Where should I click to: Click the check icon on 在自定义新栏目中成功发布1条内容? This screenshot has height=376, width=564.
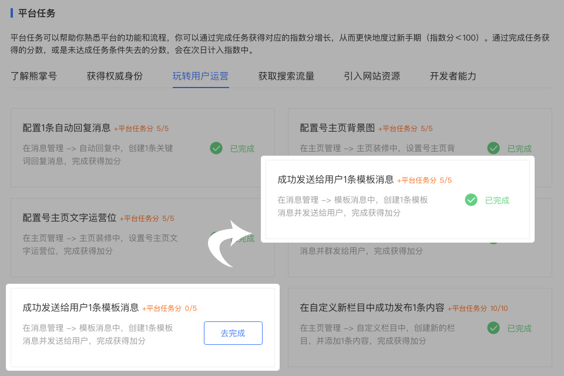pyautogui.click(x=493, y=328)
